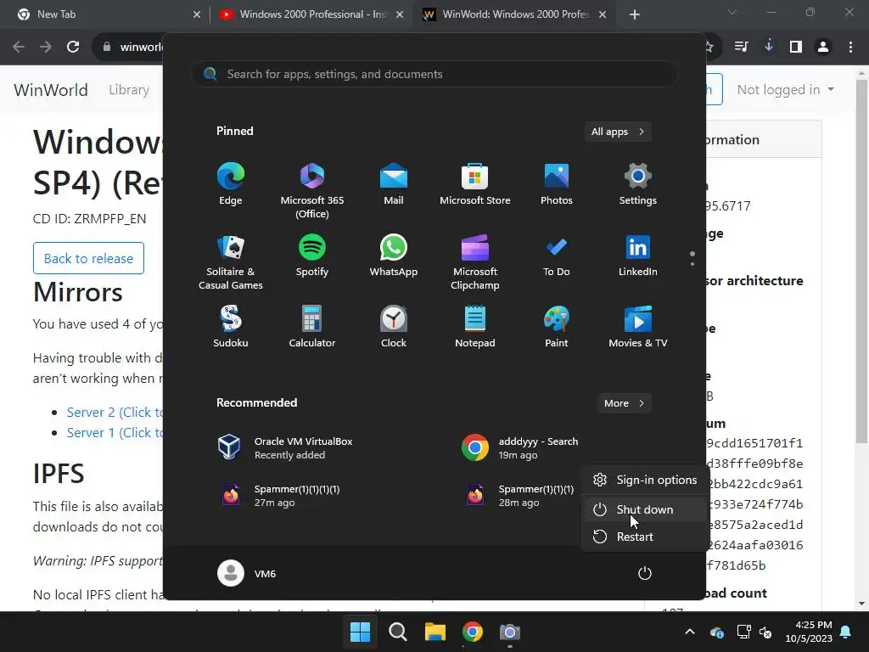Open Movies & TV
The height and width of the screenshot is (652, 869).
[638, 327]
